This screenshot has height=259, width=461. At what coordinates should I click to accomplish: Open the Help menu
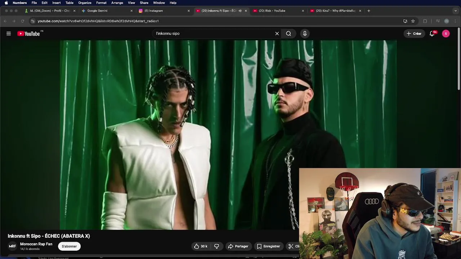(173, 3)
